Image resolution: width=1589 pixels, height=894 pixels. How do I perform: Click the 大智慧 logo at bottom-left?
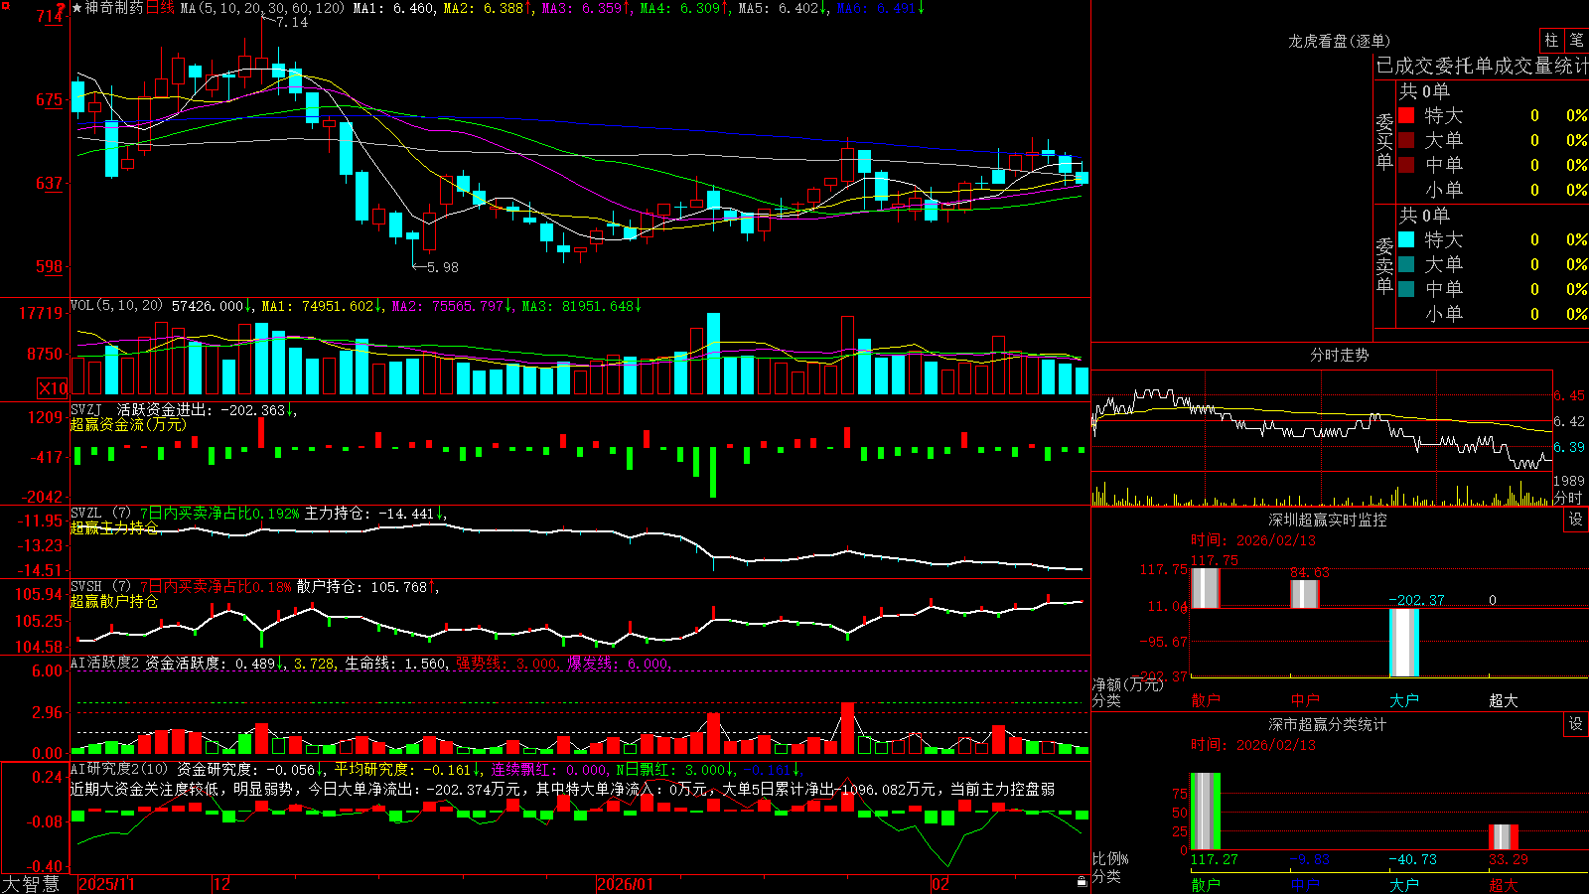click(x=31, y=884)
